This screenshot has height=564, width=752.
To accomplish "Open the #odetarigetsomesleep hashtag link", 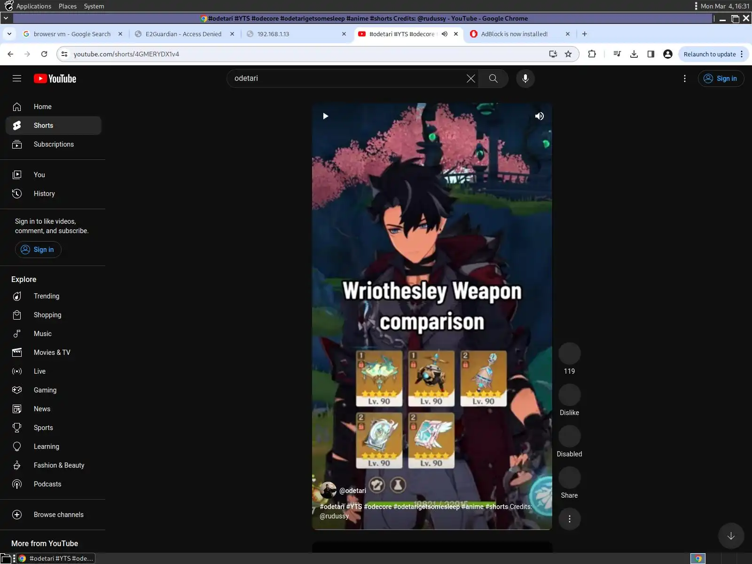I will [x=426, y=507].
